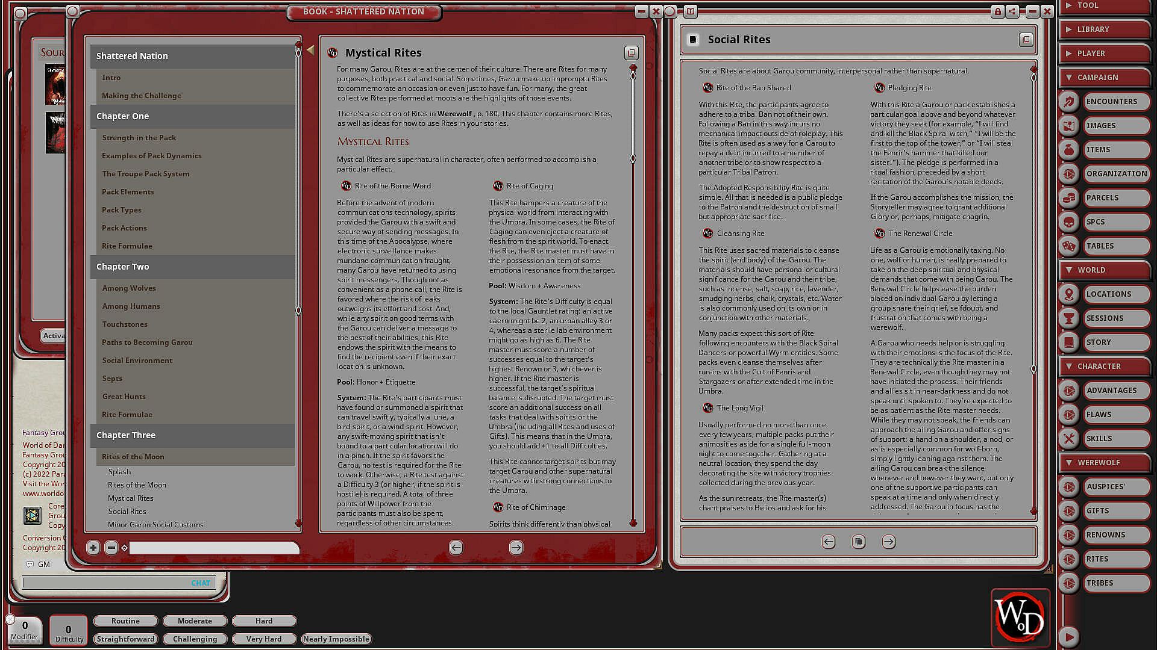Open the Images sidebar icon

tap(1068, 126)
